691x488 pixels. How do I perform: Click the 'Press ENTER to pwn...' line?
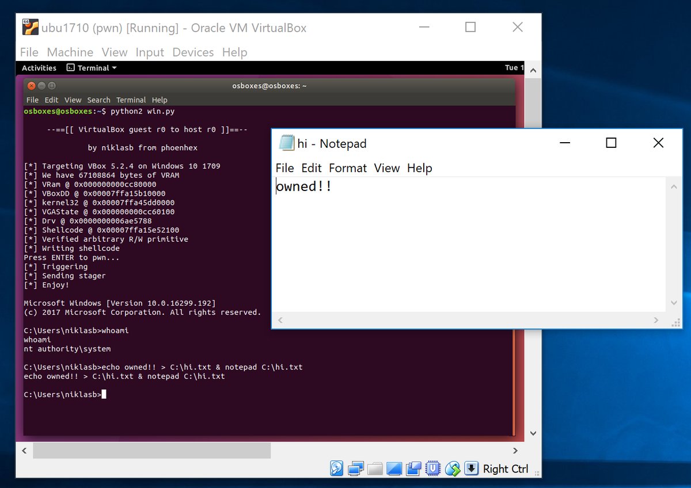[72, 257]
